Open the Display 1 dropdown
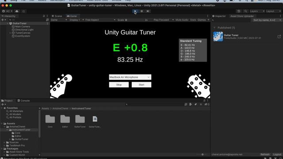This screenshot has width=283, height=159. point(76,20)
